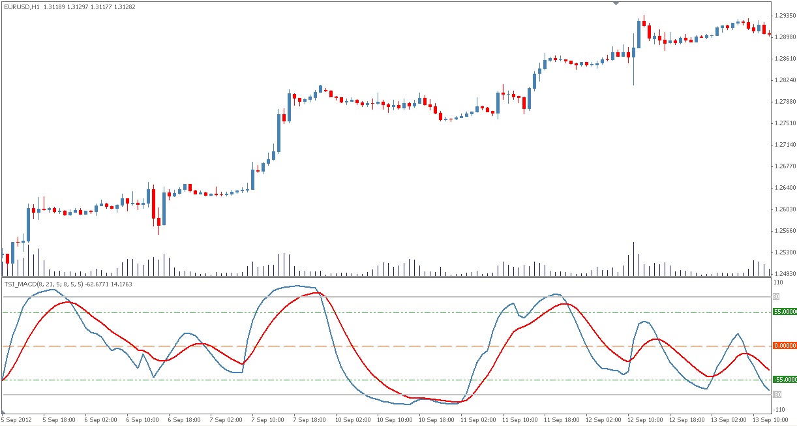Click the 13 Sep 10:00 time label
Image resolution: width=797 pixels, height=426 pixels.
[770, 420]
